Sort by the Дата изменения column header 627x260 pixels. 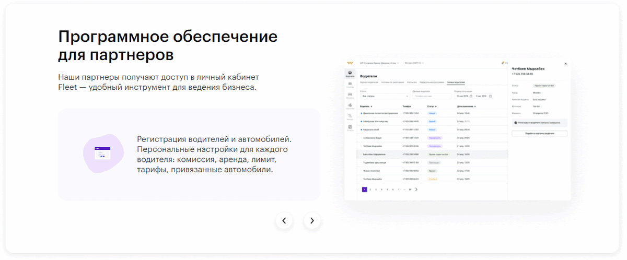click(x=466, y=106)
